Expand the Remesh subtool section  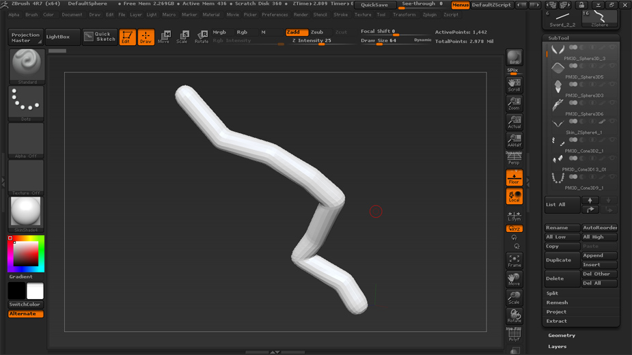[557, 302]
